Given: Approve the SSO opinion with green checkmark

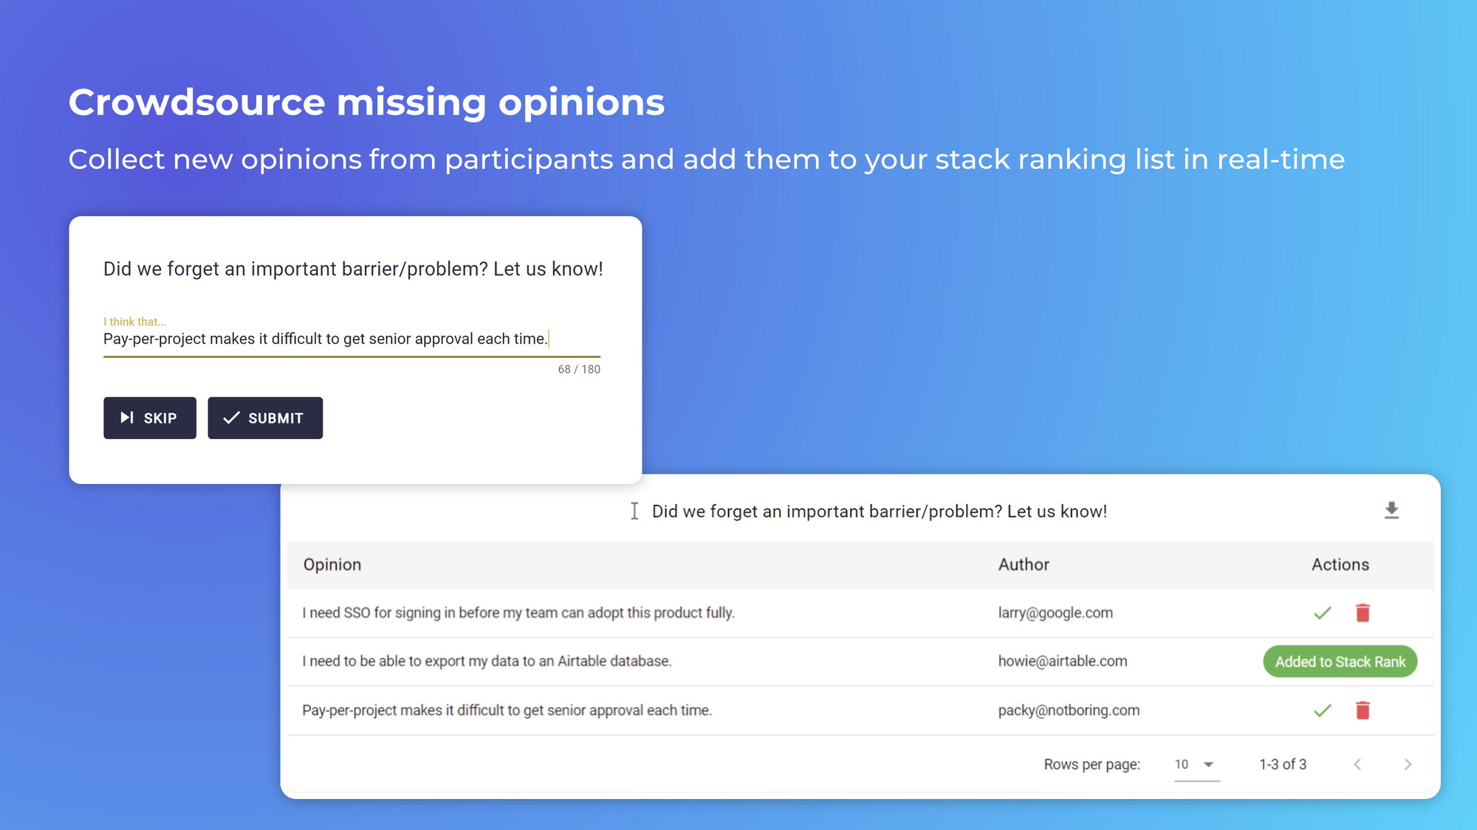Looking at the screenshot, I should pyautogui.click(x=1323, y=613).
